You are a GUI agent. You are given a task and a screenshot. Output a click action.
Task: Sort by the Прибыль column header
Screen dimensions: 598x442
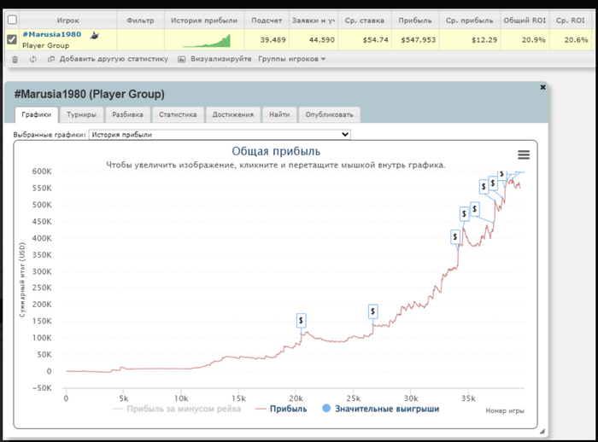tap(415, 20)
